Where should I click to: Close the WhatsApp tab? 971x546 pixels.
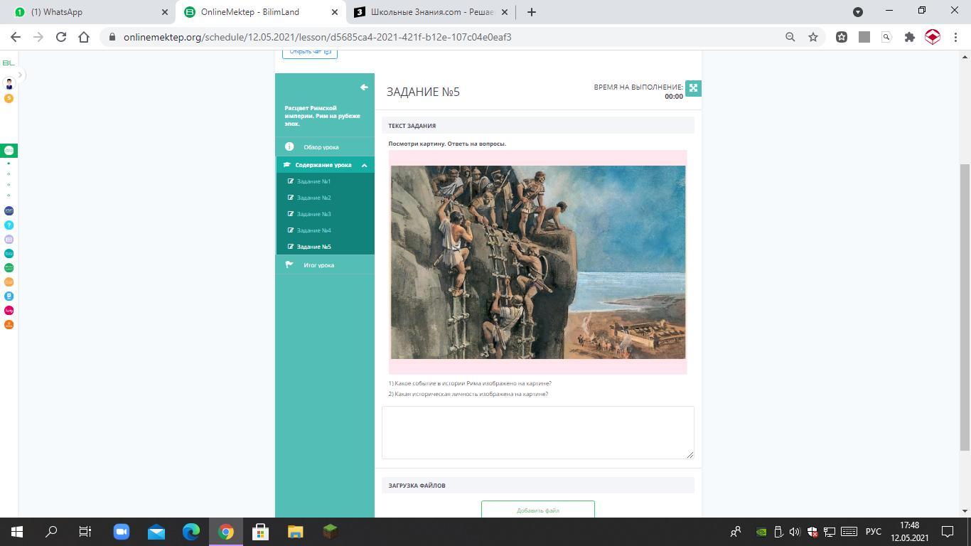coord(165,12)
